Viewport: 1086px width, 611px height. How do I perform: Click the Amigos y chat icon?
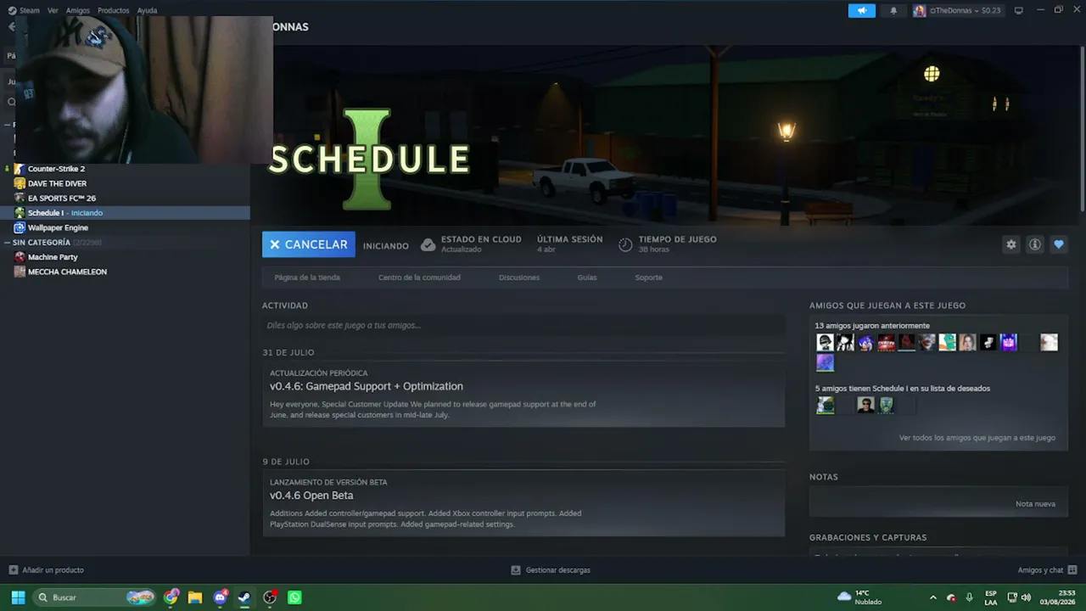pyautogui.click(x=1072, y=570)
